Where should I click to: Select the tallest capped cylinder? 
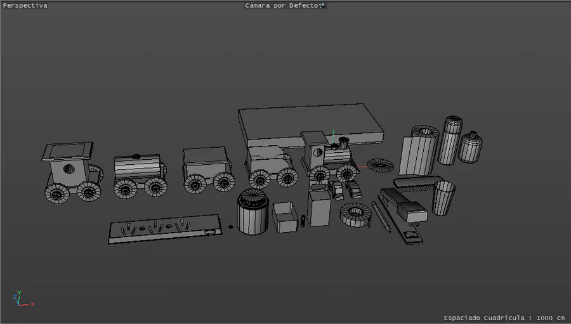(450, 140)
